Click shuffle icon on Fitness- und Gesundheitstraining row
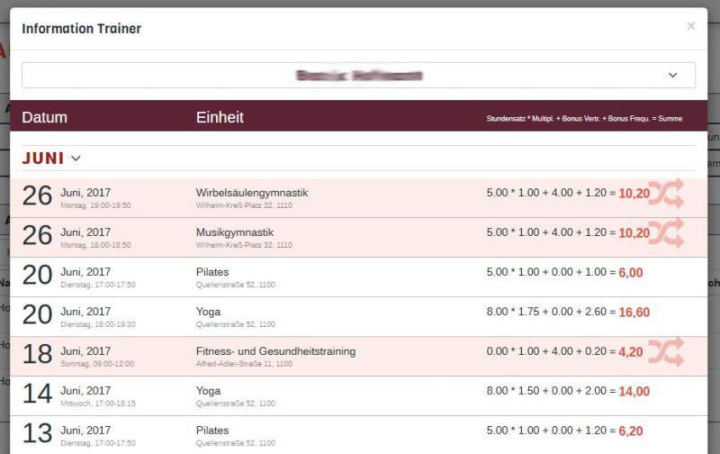Viewport: 720px width, 454px height. 666,351
